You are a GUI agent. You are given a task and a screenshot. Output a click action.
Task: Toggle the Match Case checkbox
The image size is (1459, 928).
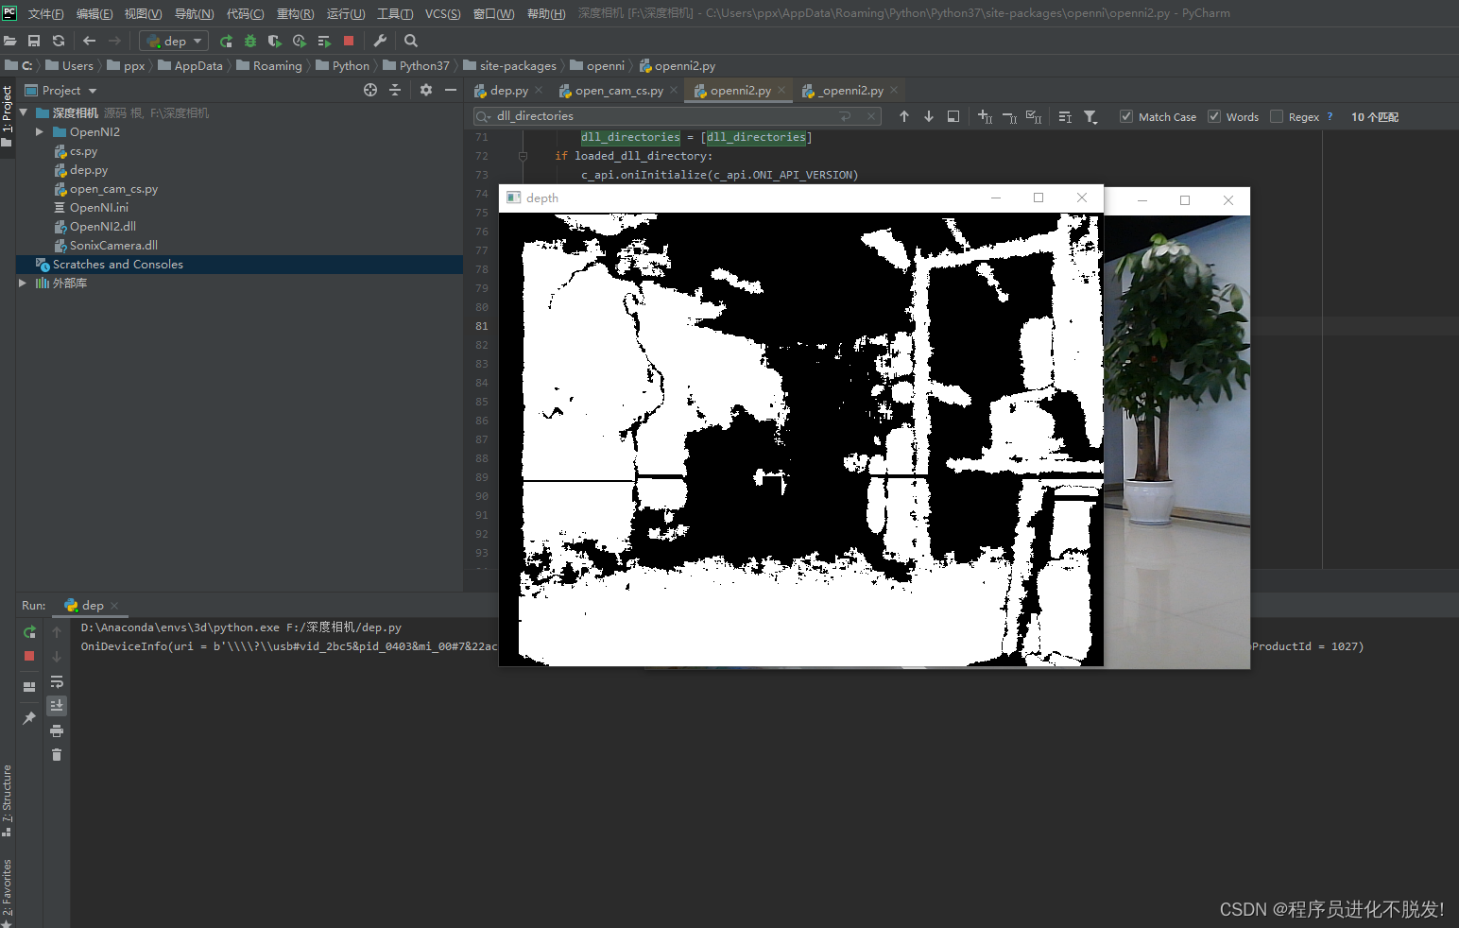[x=1126, y=116]
